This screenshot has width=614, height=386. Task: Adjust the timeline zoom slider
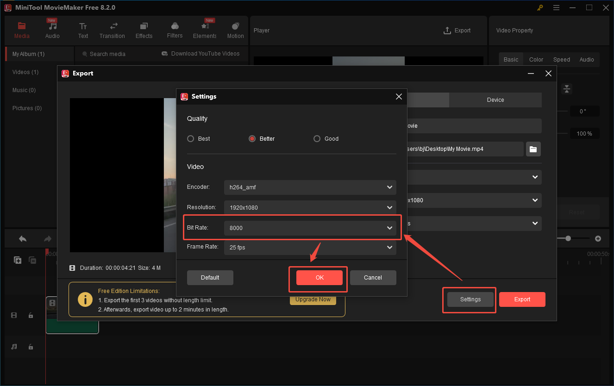click(x=568, y=238)
